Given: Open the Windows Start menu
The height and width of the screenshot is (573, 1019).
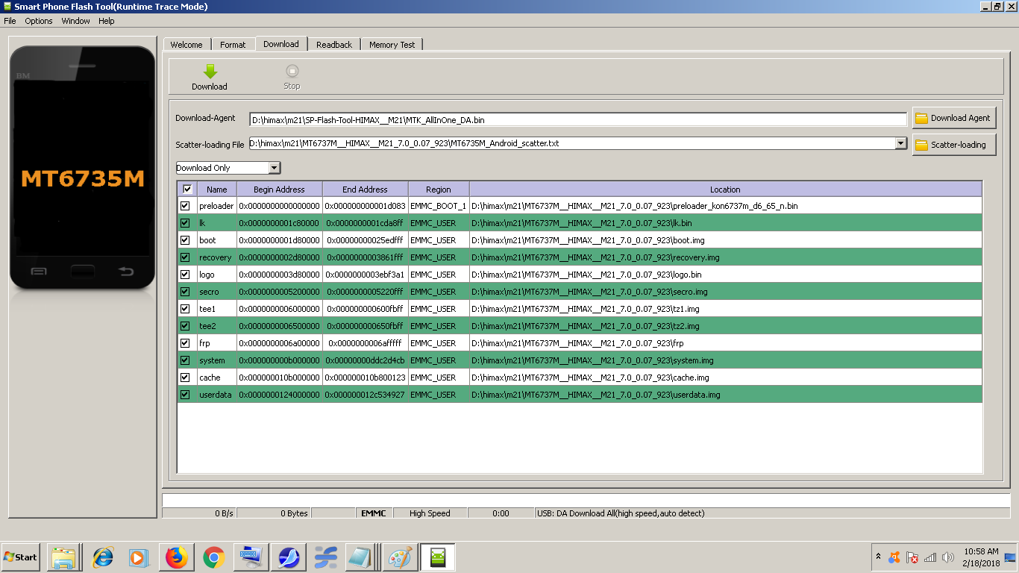Looking at the screenshot, I should (21, 557).
